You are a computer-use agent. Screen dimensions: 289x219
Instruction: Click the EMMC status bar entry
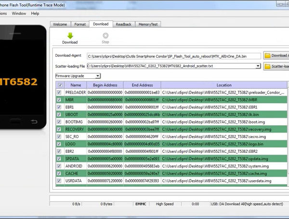click(x=141, y=204)
